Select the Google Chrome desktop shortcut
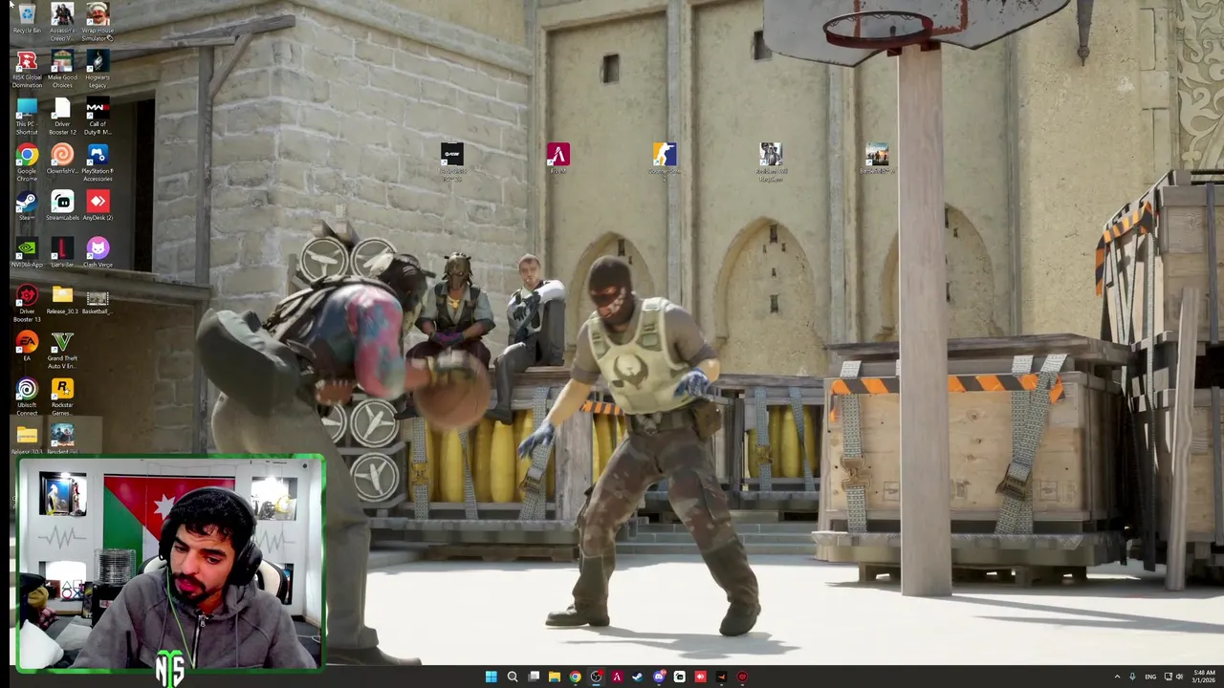The height and width of the screenshot is (688, 1224). click(27, 162)
